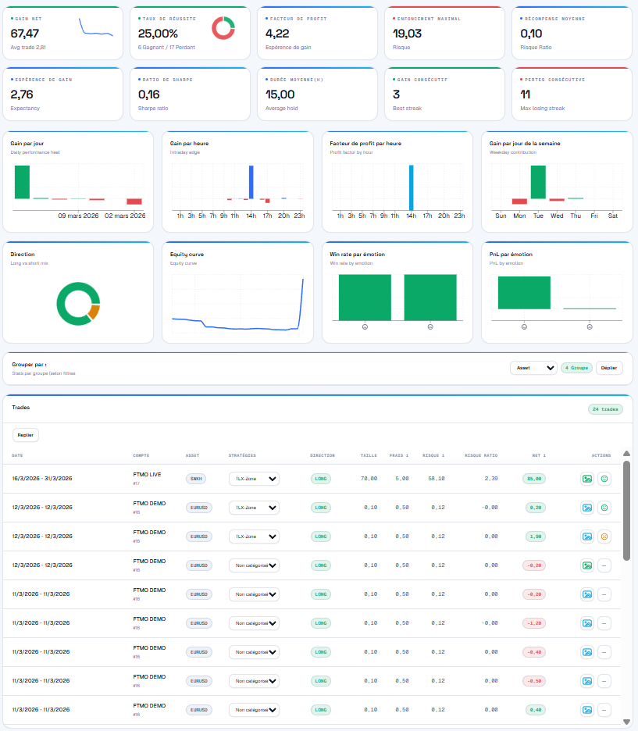Click the 4 Groupe badge

(576, 368)
